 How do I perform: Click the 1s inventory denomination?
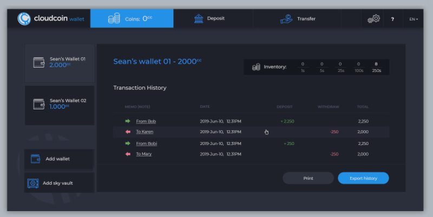pos(303,71)
